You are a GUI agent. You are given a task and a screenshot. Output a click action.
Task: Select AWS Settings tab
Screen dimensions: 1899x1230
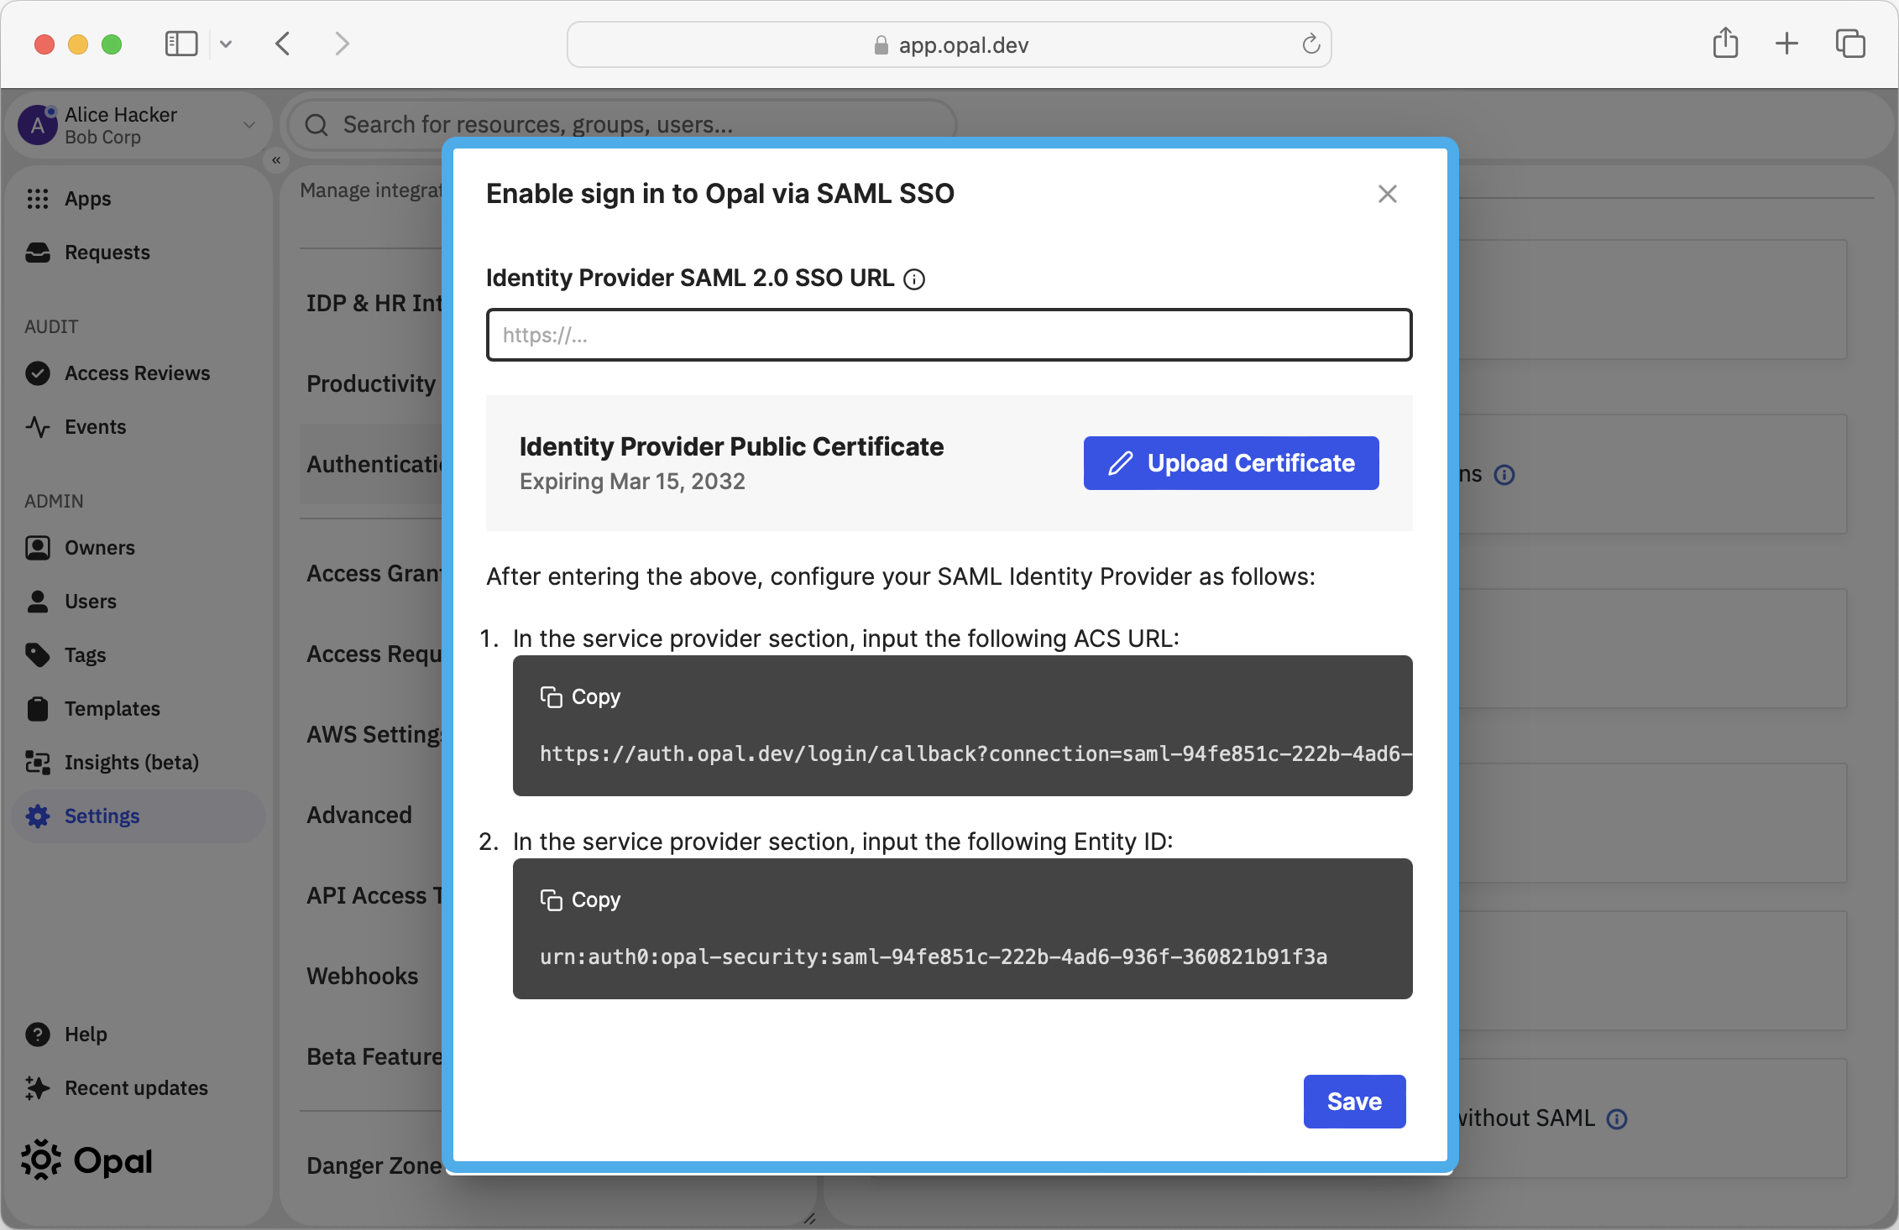pos(373,735)
